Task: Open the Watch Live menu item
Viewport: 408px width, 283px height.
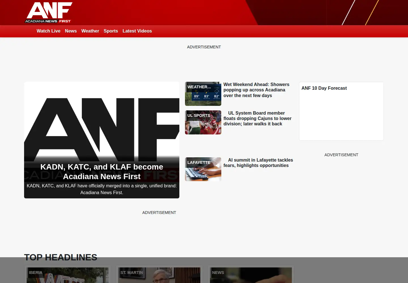Action: [48, 31]
